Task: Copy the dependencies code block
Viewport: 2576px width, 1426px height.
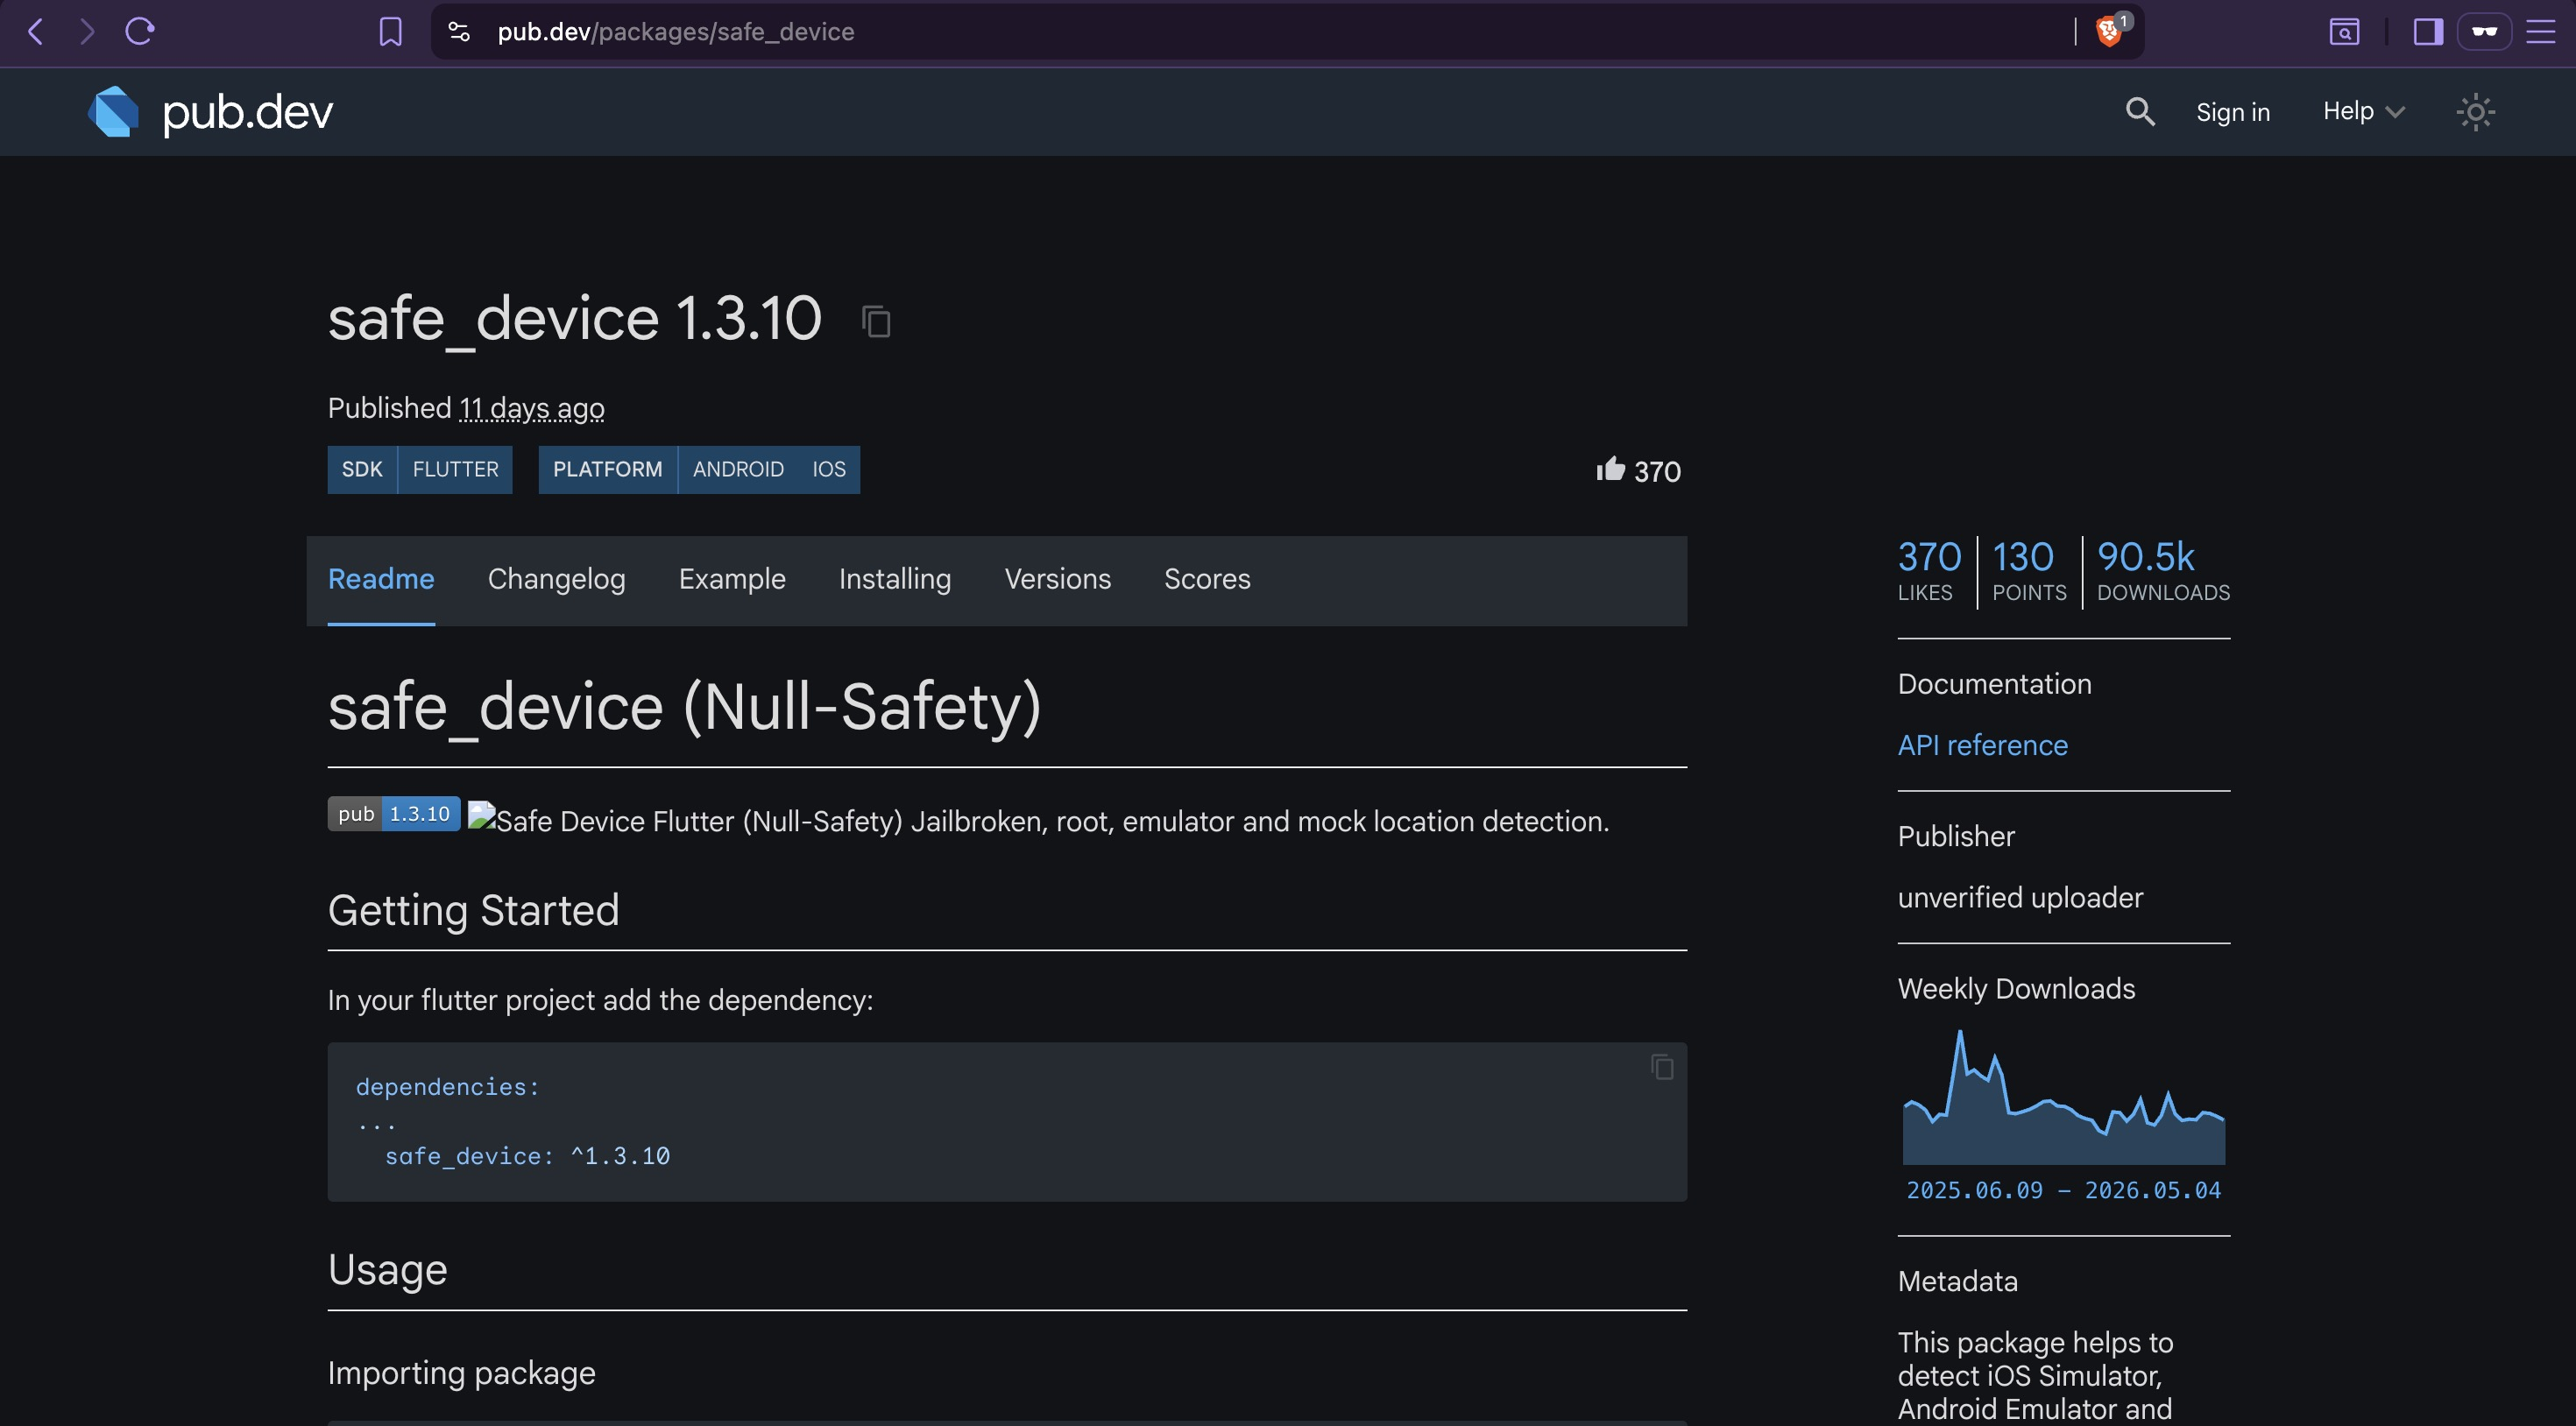Action: pyautogui.click(x=1661, y=1067)
